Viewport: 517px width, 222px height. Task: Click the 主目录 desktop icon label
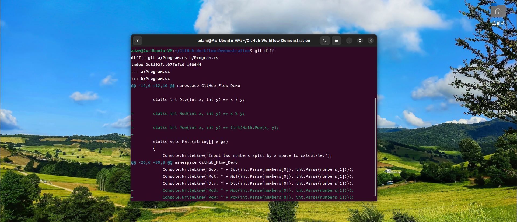click(x=498, y=23)
